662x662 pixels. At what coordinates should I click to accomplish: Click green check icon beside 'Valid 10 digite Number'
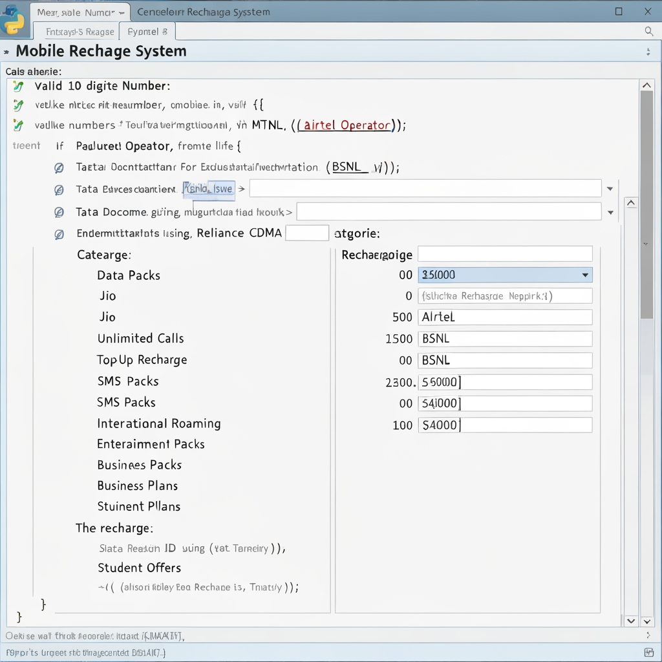pyautogui.click(x=17, y=86)
